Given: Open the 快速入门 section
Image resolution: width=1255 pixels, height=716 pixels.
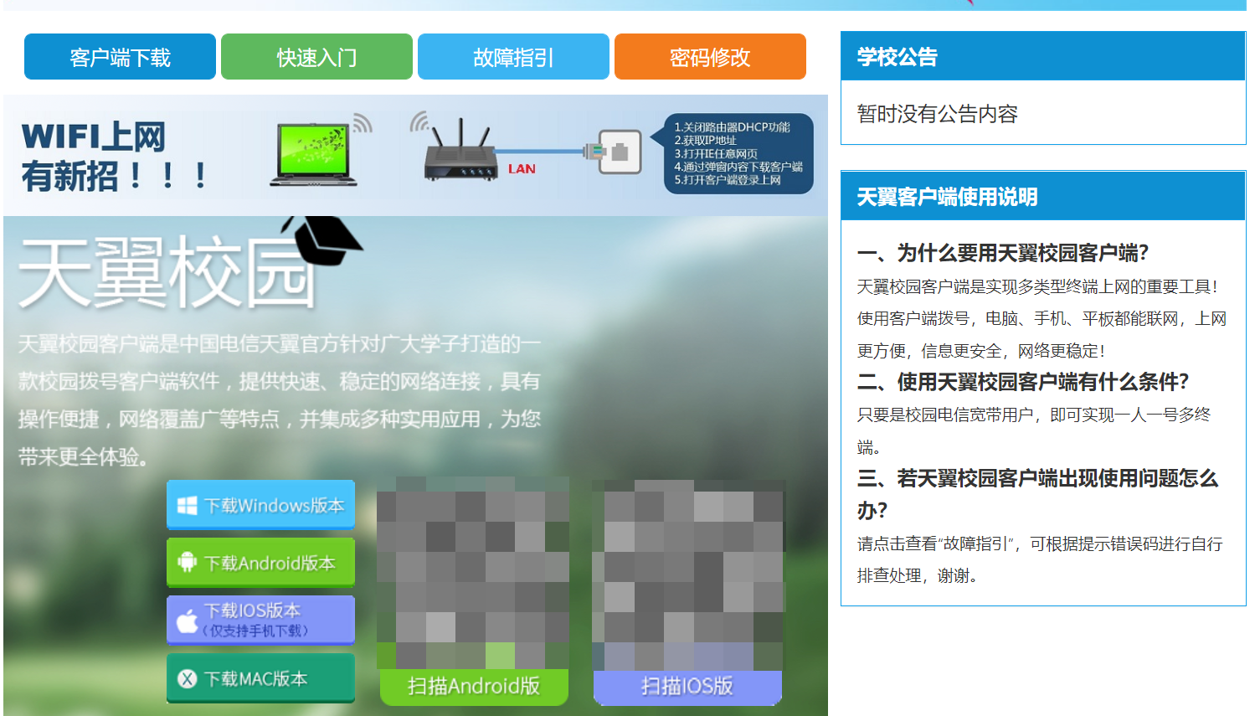Looking at the screenshot, I should coord(316,56).
